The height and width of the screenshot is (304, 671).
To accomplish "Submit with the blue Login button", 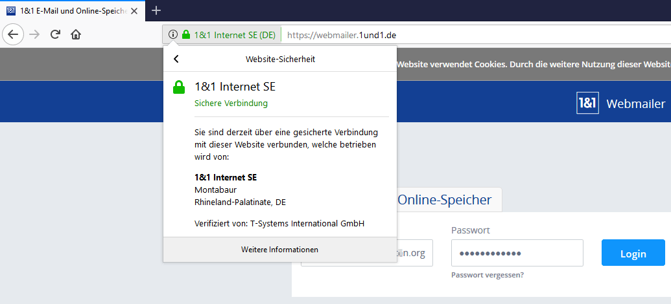I will point(633,253).
